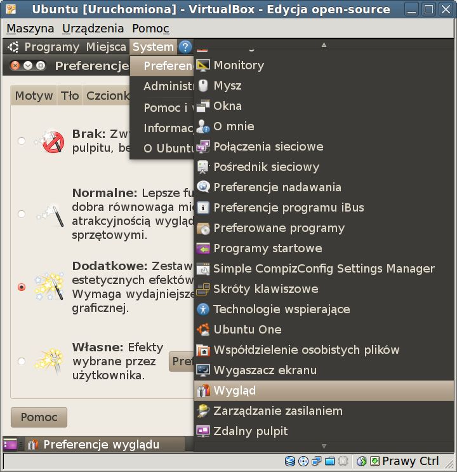Select the Normalne effects radio button
The image size is (457, 472).
coord(22,214)
